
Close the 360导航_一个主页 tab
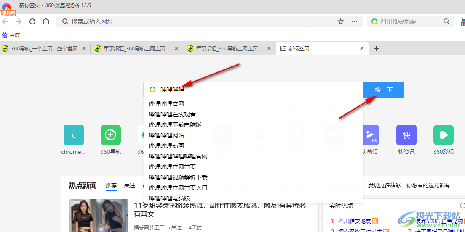coord(84,48)
